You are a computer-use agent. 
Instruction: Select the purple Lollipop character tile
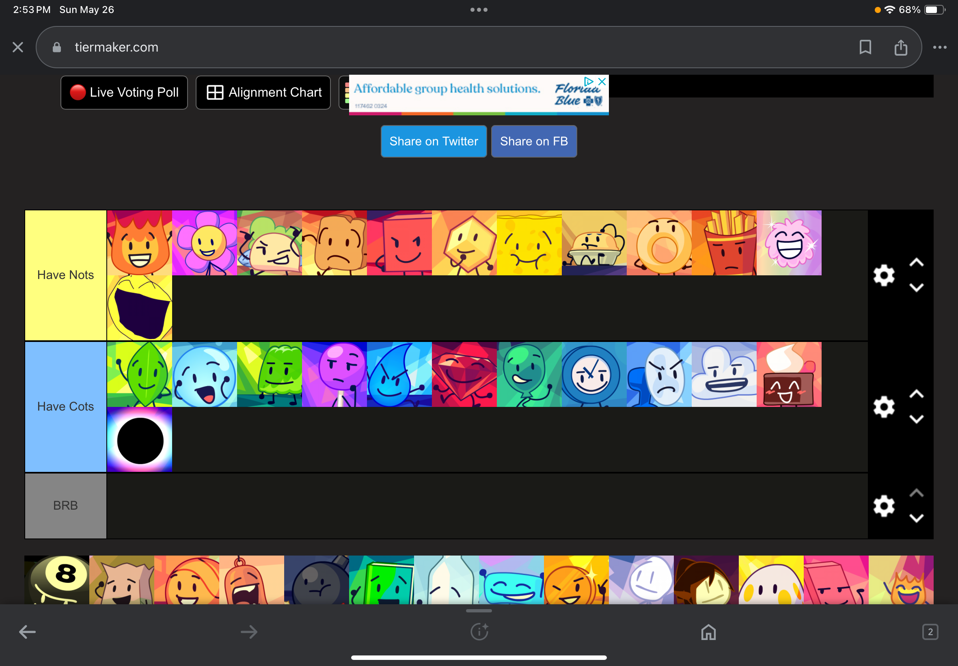(334, 374)
